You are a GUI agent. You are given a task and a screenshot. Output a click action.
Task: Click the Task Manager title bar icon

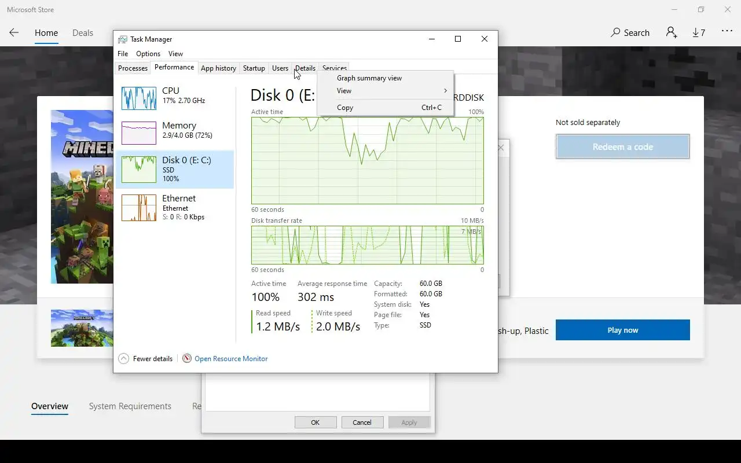click(x=123, y=39)
